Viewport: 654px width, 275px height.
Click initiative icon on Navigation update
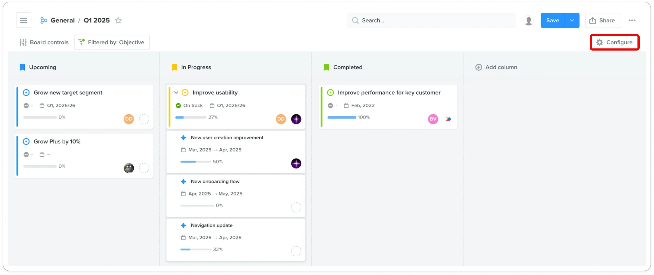click(183, 225)
